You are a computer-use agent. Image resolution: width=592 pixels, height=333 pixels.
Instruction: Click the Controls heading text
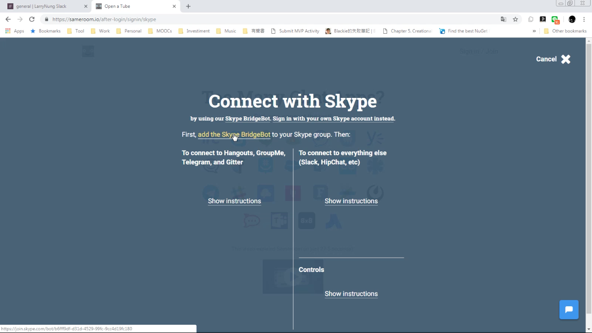tap(311, 270)
